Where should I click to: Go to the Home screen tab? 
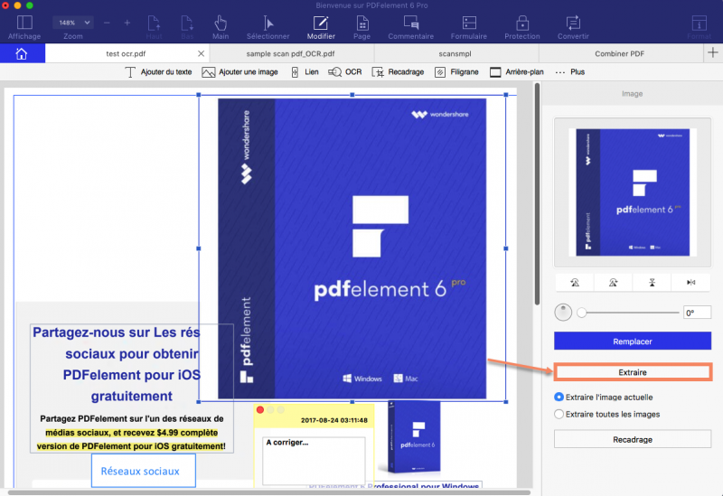coord(22,53)
